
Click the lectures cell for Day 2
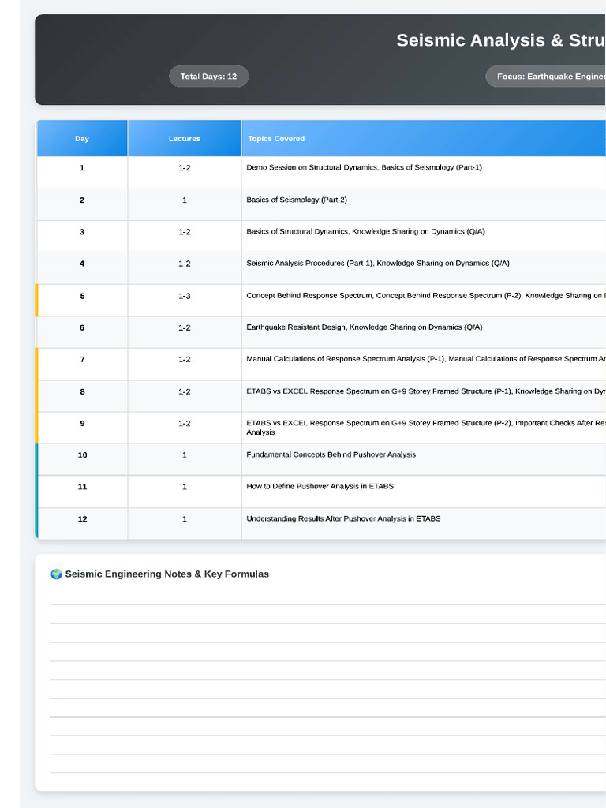click(x=185, y=204)
